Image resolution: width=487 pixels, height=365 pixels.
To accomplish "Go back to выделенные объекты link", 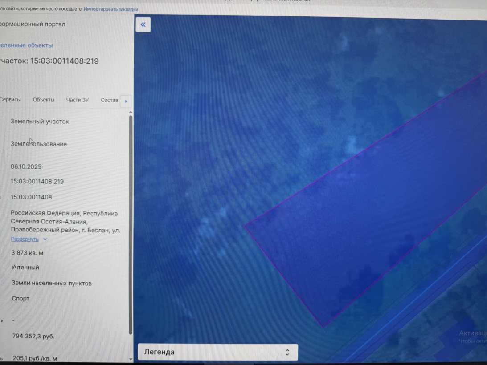I will click(x=26, y=45).
